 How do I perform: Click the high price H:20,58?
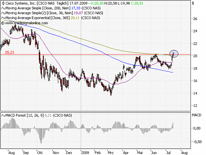[x=110, y=3]
